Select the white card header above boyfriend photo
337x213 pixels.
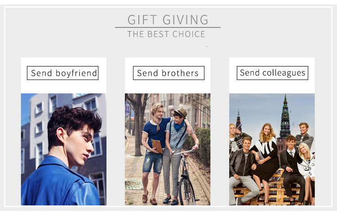coord(64,75)
